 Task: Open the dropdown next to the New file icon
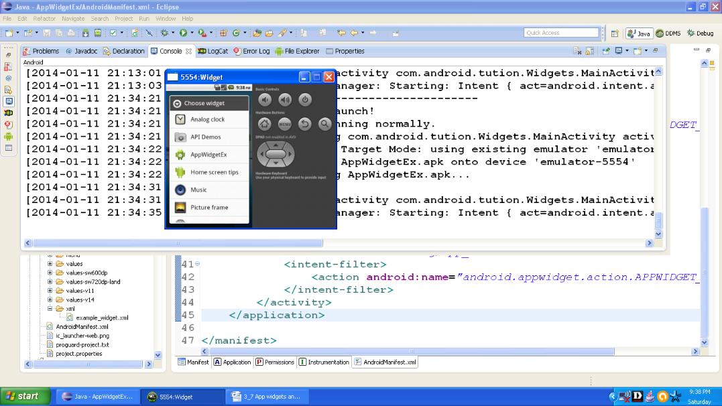(17, 33)
